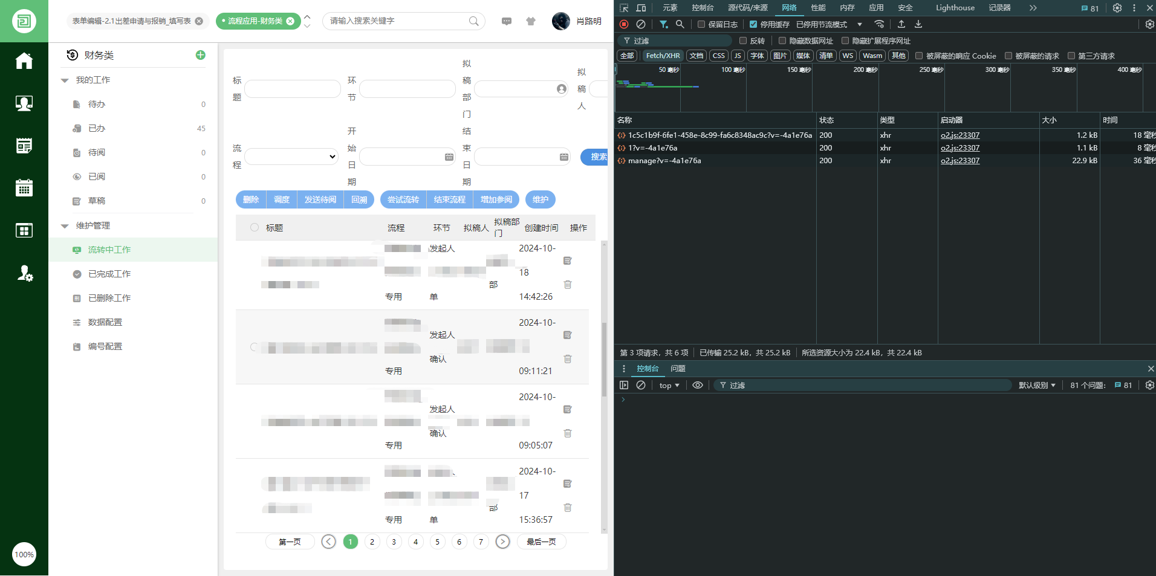Click the console eye live expression icon
The image size is (1156, 576).
(698, 385)
